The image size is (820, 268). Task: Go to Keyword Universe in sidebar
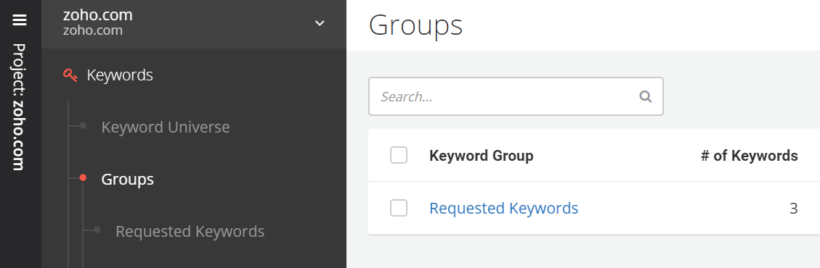166,127
